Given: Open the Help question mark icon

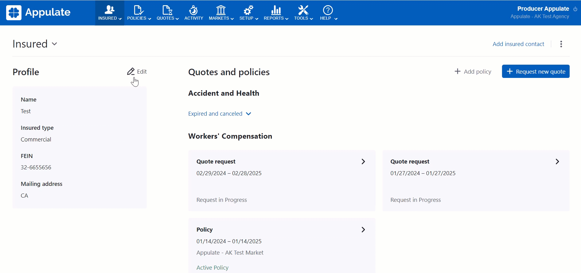Looking at the screenshot, I should coord(328,10).
